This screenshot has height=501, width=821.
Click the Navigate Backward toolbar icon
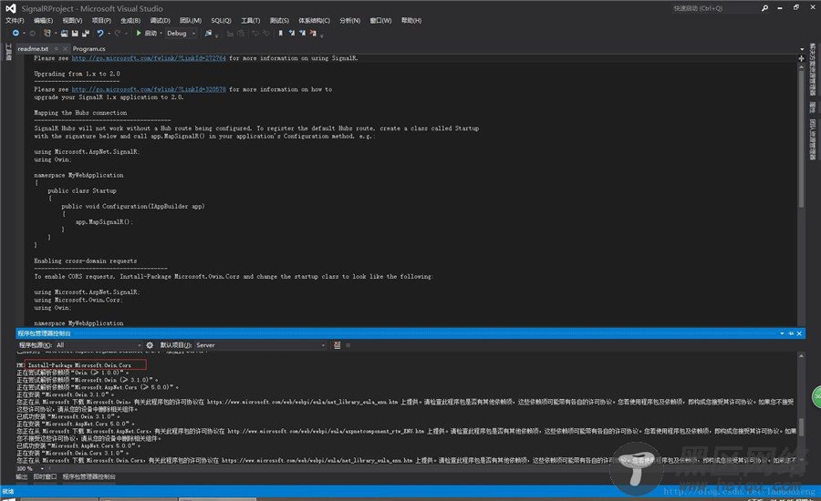tap(16, 33)
